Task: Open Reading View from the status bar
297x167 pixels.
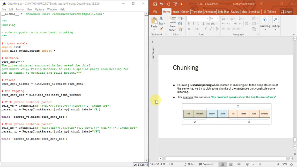Action: pyautogui.click(x=239, y=164)
